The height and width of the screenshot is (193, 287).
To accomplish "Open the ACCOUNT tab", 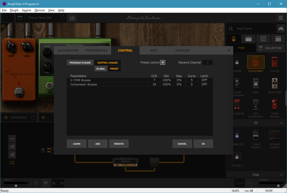I will point(182,50).
